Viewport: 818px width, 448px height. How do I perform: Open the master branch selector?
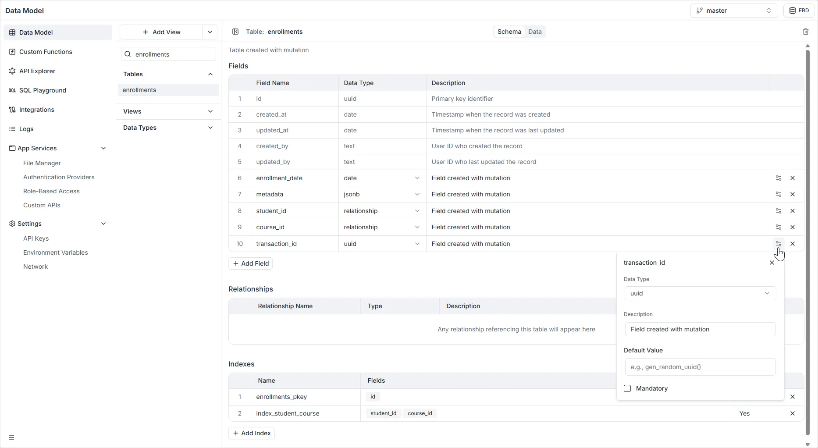733,11
